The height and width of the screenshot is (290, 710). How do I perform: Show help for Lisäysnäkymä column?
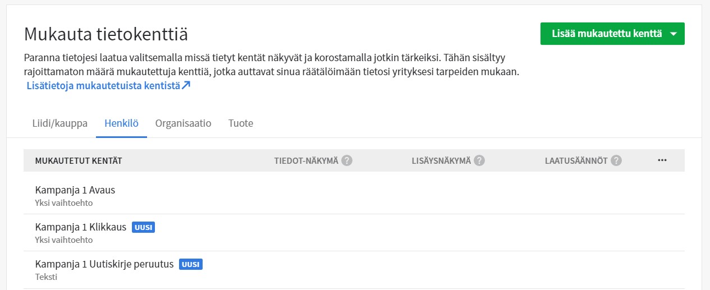[479, 160]
